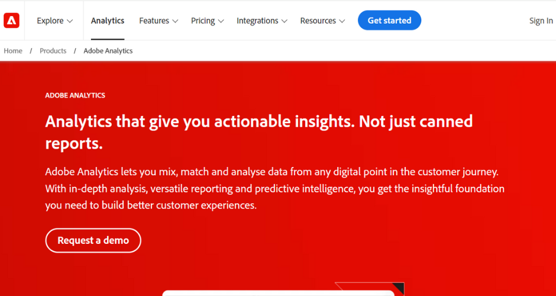Click the Adobe Analytics breadcrumb
Screen dimensions: 556x296
click(108, 51)
